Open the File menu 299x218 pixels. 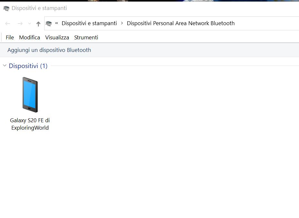point(10,37)
